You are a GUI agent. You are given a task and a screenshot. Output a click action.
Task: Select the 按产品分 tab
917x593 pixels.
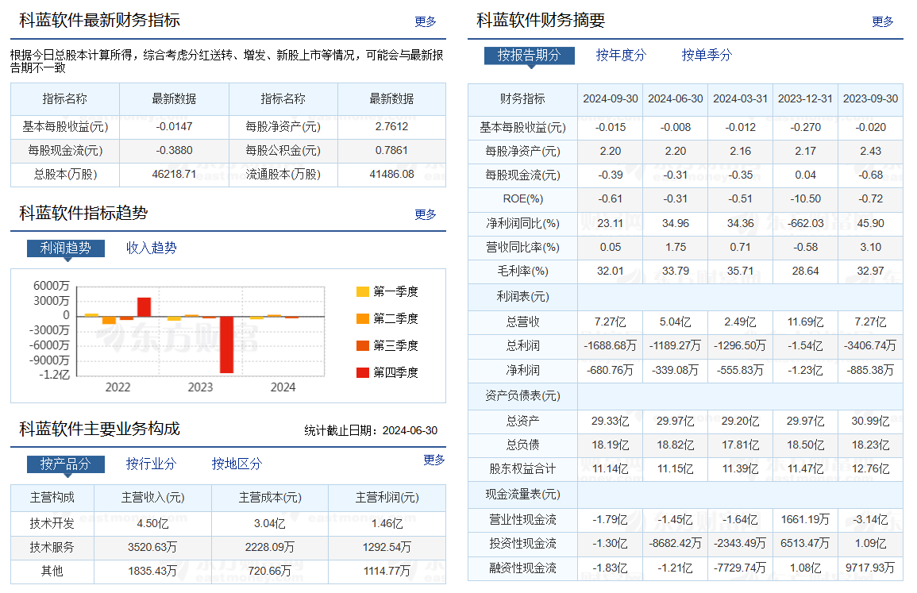pyautogui.click(x=65, y=464)
